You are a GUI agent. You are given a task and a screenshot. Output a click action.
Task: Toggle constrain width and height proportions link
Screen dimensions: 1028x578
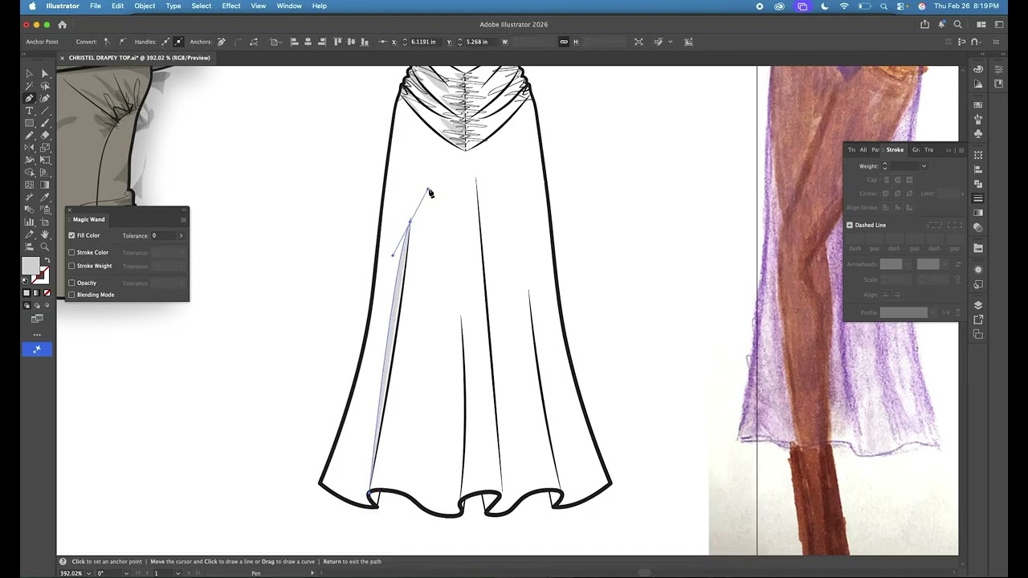tap(564, 42)
